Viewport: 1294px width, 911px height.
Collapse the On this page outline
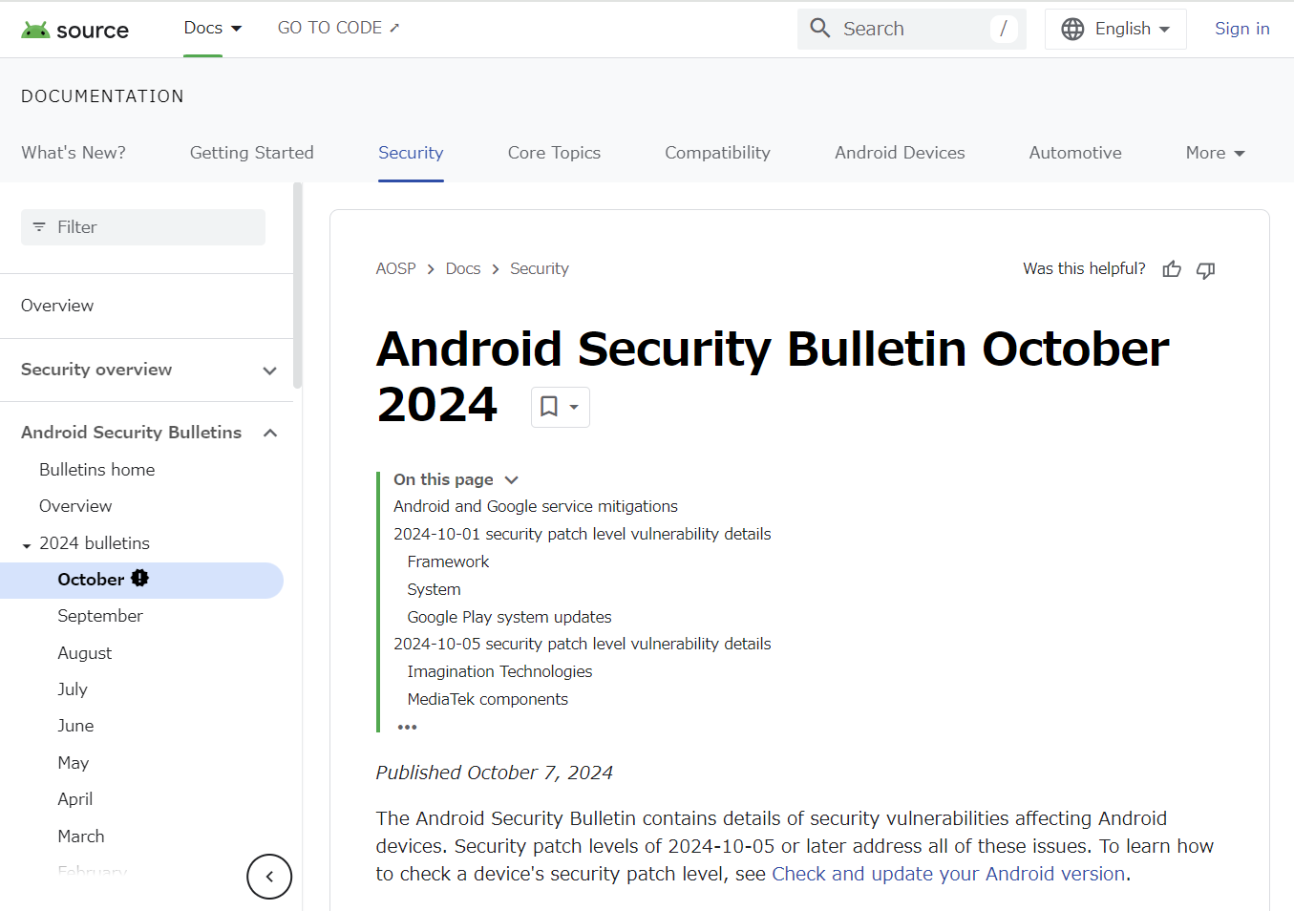coord(512,479)
